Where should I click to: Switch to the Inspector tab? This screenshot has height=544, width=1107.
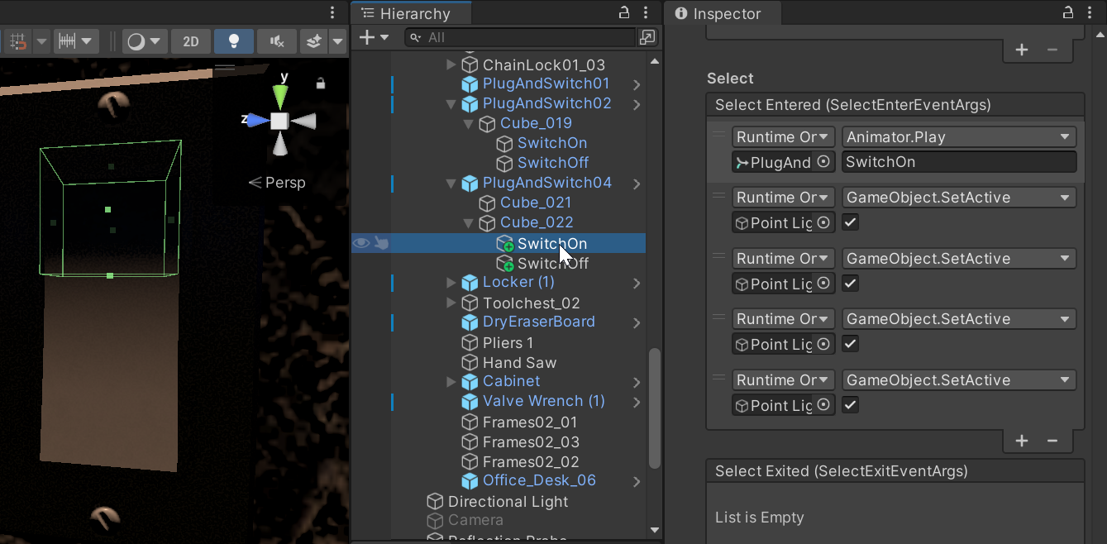tap(722, 13)
